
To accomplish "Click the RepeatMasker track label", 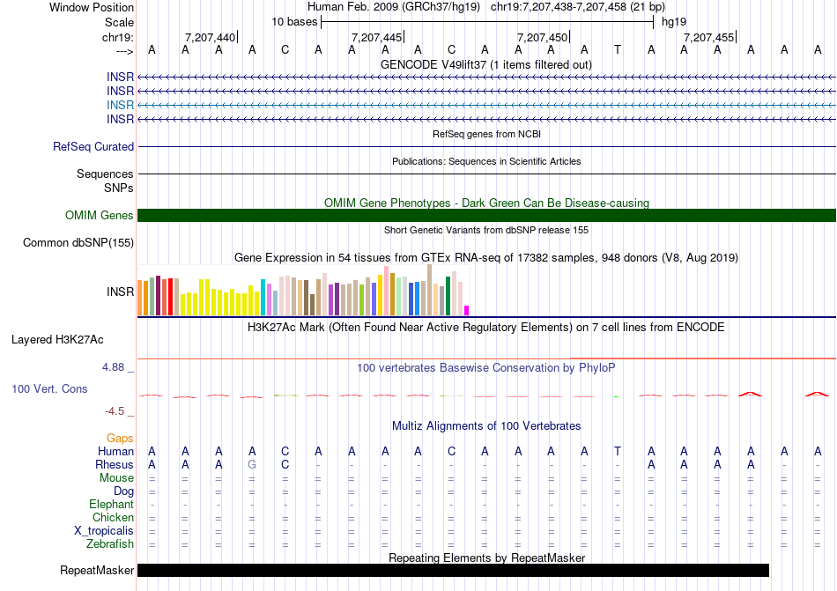I will pos(97,571).
